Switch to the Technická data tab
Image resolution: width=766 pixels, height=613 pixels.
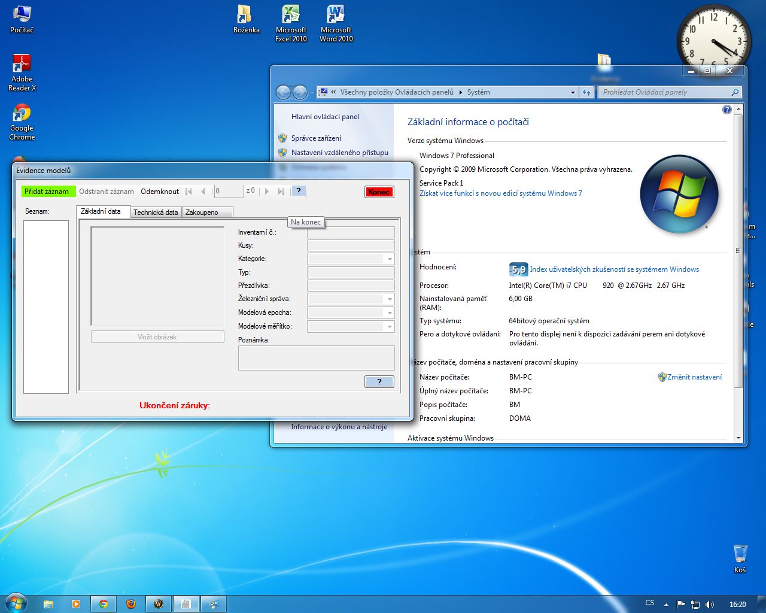pyautogui.click(x=156, y=213)
